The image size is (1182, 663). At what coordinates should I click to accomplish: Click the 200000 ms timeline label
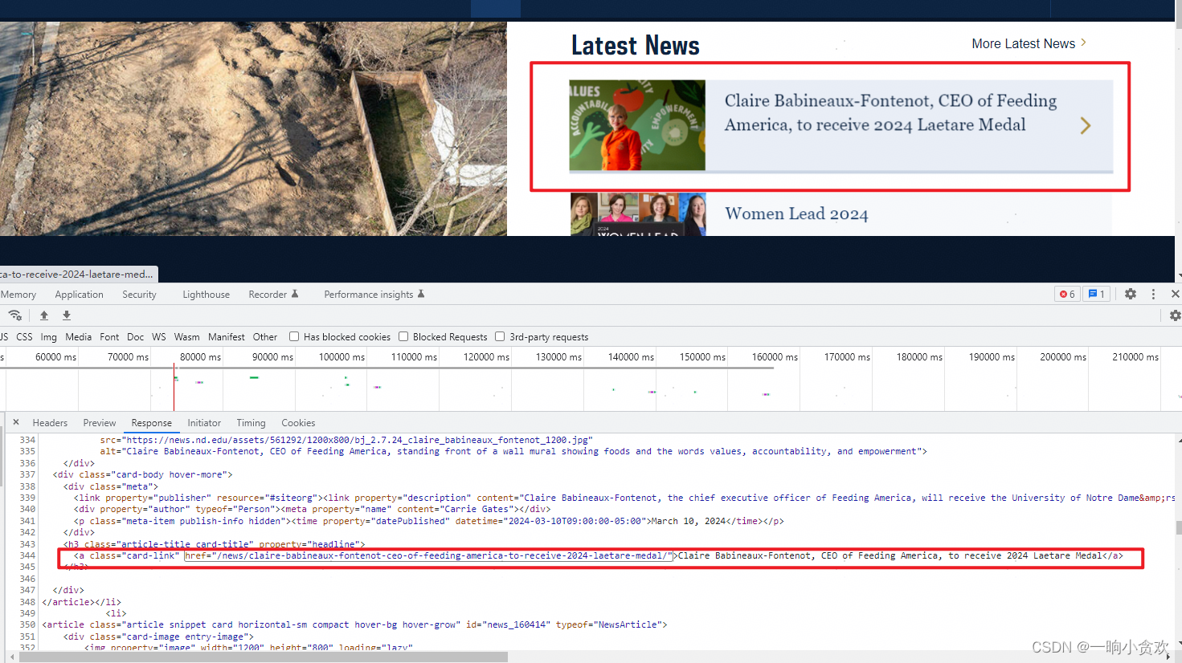coord(1063,356)
